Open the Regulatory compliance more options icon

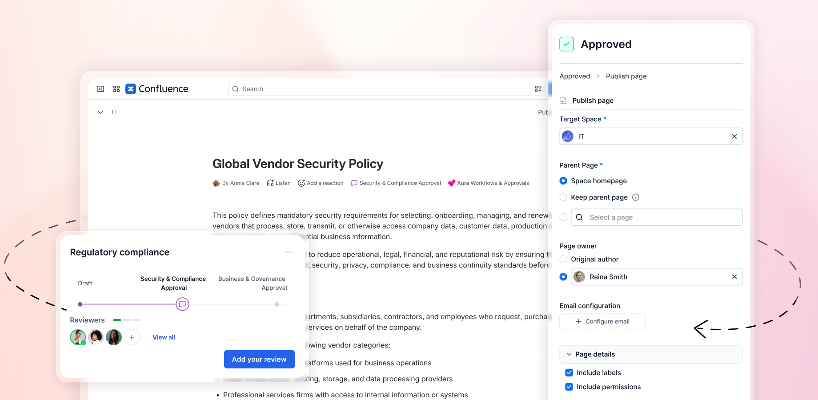tap(289, 252)
